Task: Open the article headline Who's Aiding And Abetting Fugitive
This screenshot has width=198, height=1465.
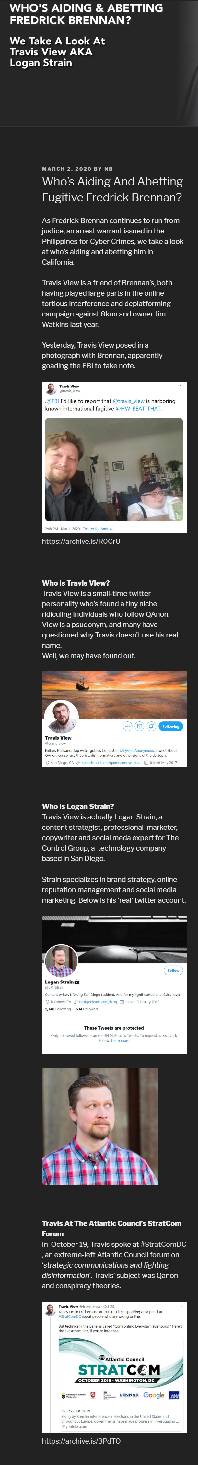Action: [112, 189]
